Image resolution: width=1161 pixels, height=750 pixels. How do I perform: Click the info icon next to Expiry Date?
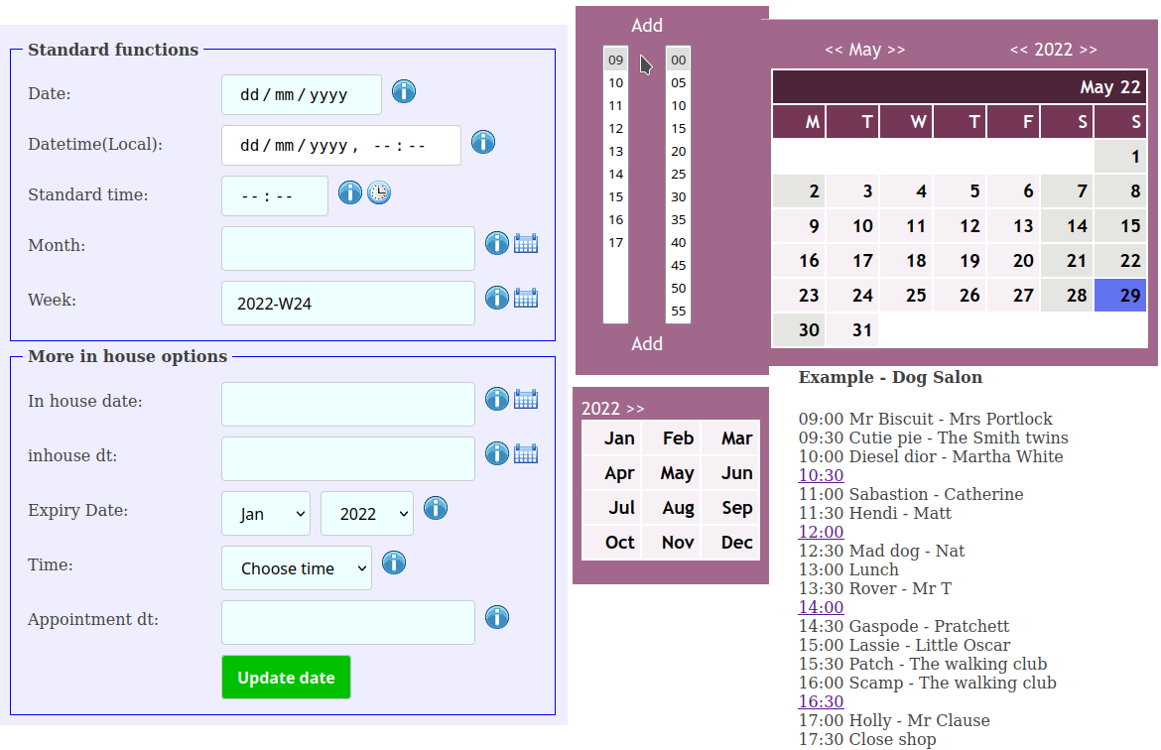click(x=436, y=508)
